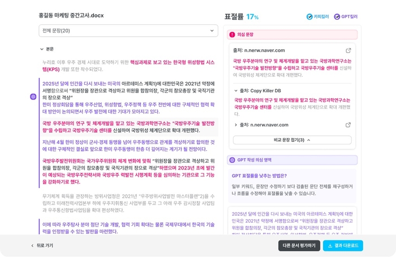
Task: Click 다른 문서 평가하기 button
Action: pos(299,245)
